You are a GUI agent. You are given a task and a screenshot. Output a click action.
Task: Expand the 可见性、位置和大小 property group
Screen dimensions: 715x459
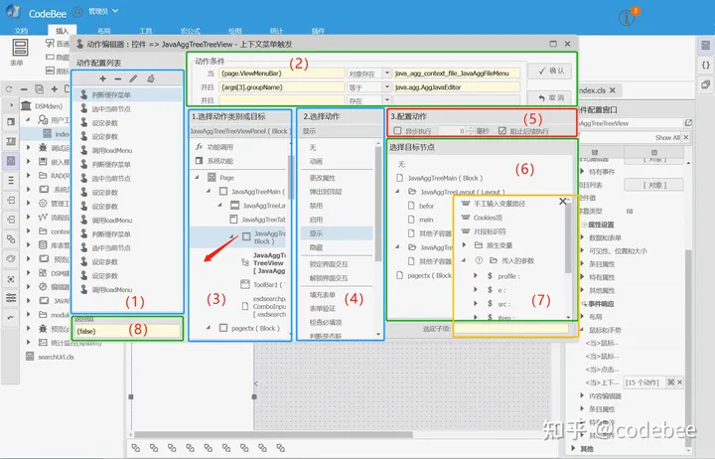[582, 251]
